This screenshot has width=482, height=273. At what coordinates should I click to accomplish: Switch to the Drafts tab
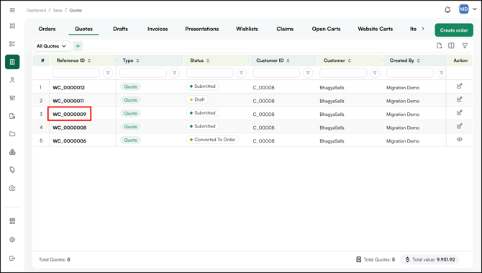(x=121, y=29)
